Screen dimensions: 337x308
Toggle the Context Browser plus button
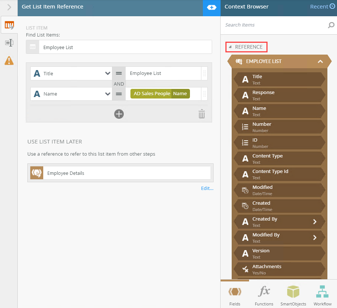(212, 7)
